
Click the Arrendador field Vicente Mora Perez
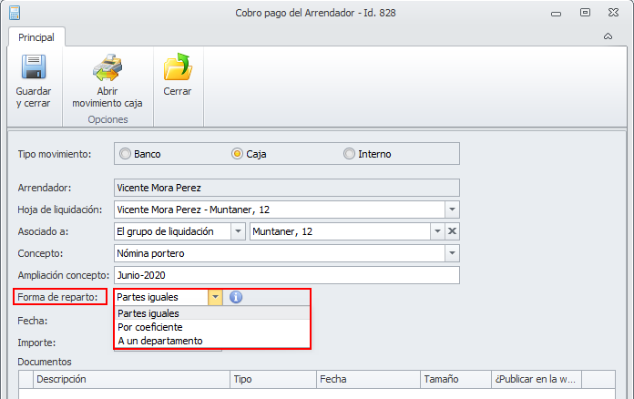287,188
